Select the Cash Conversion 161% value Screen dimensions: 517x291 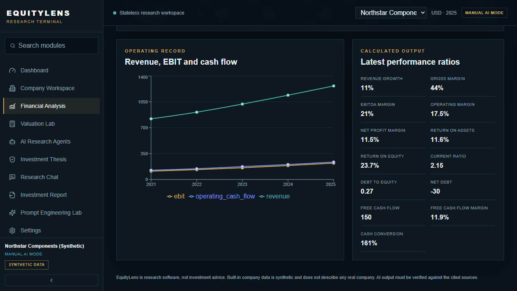(x=369, y=243)
